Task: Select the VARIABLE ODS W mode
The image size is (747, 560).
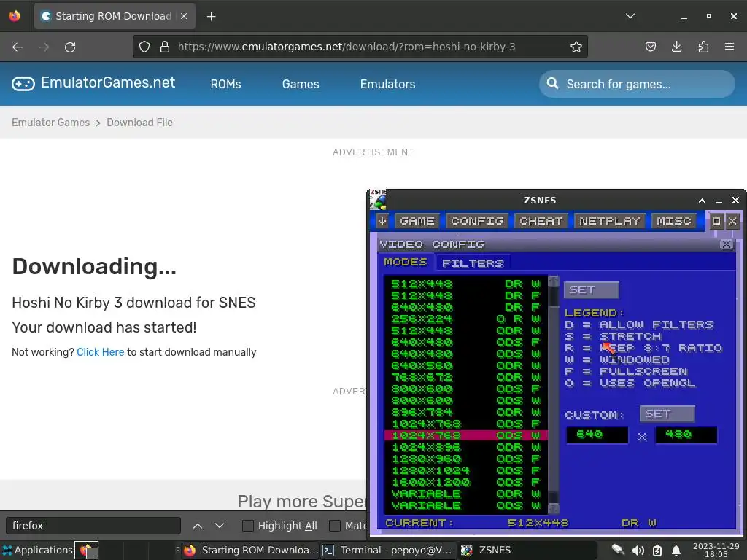Action: (466, 506)
